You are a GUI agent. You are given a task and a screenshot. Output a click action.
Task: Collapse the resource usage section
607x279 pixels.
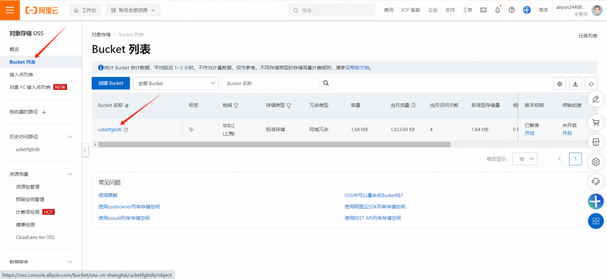click(70, 174)
